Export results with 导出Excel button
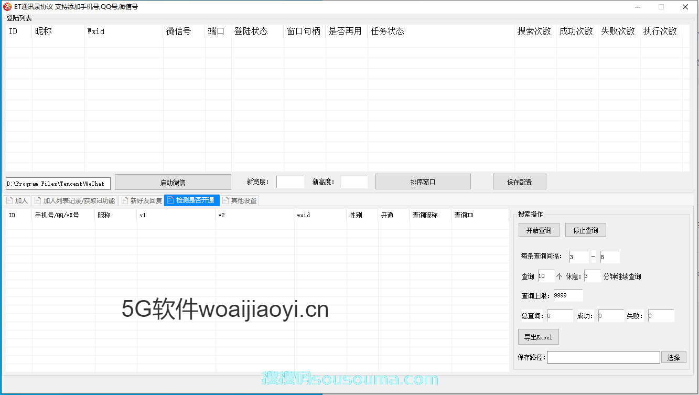This screenshot has height=395, width=699. [x=538, y=337]
